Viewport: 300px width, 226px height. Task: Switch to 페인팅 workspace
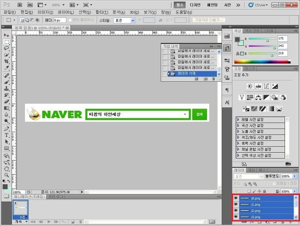[x=212, y=5]
